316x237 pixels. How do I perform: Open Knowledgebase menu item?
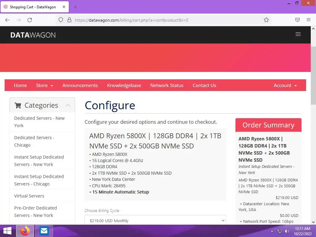[124, 85]
